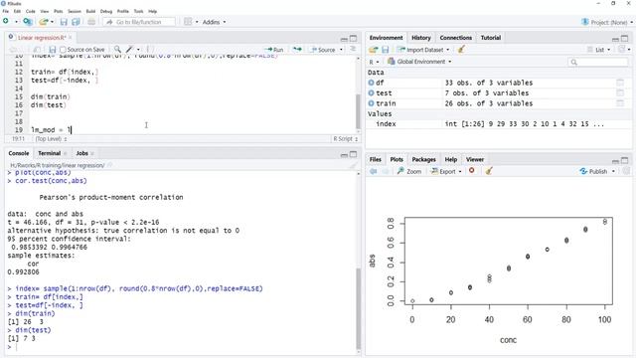Screen dimensions: 636x358
Task: Maximize the source editor pane
Action: tap(354, 38)
